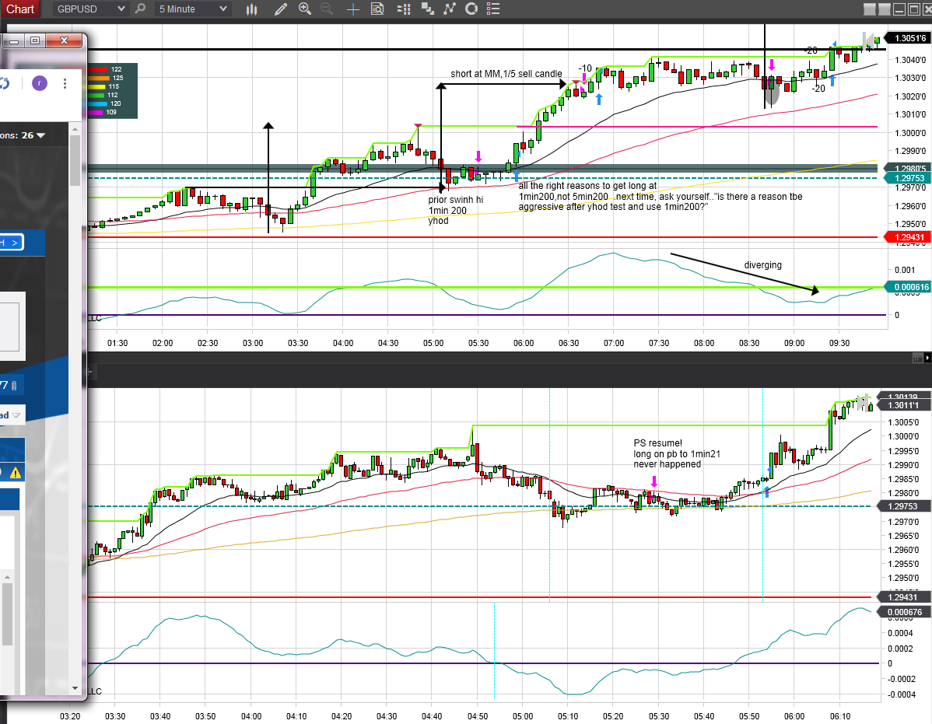The height and width of the screenshot is (724, 932).
Task: Click the splitter toggle box between chart panels
Action: (918, 358)
